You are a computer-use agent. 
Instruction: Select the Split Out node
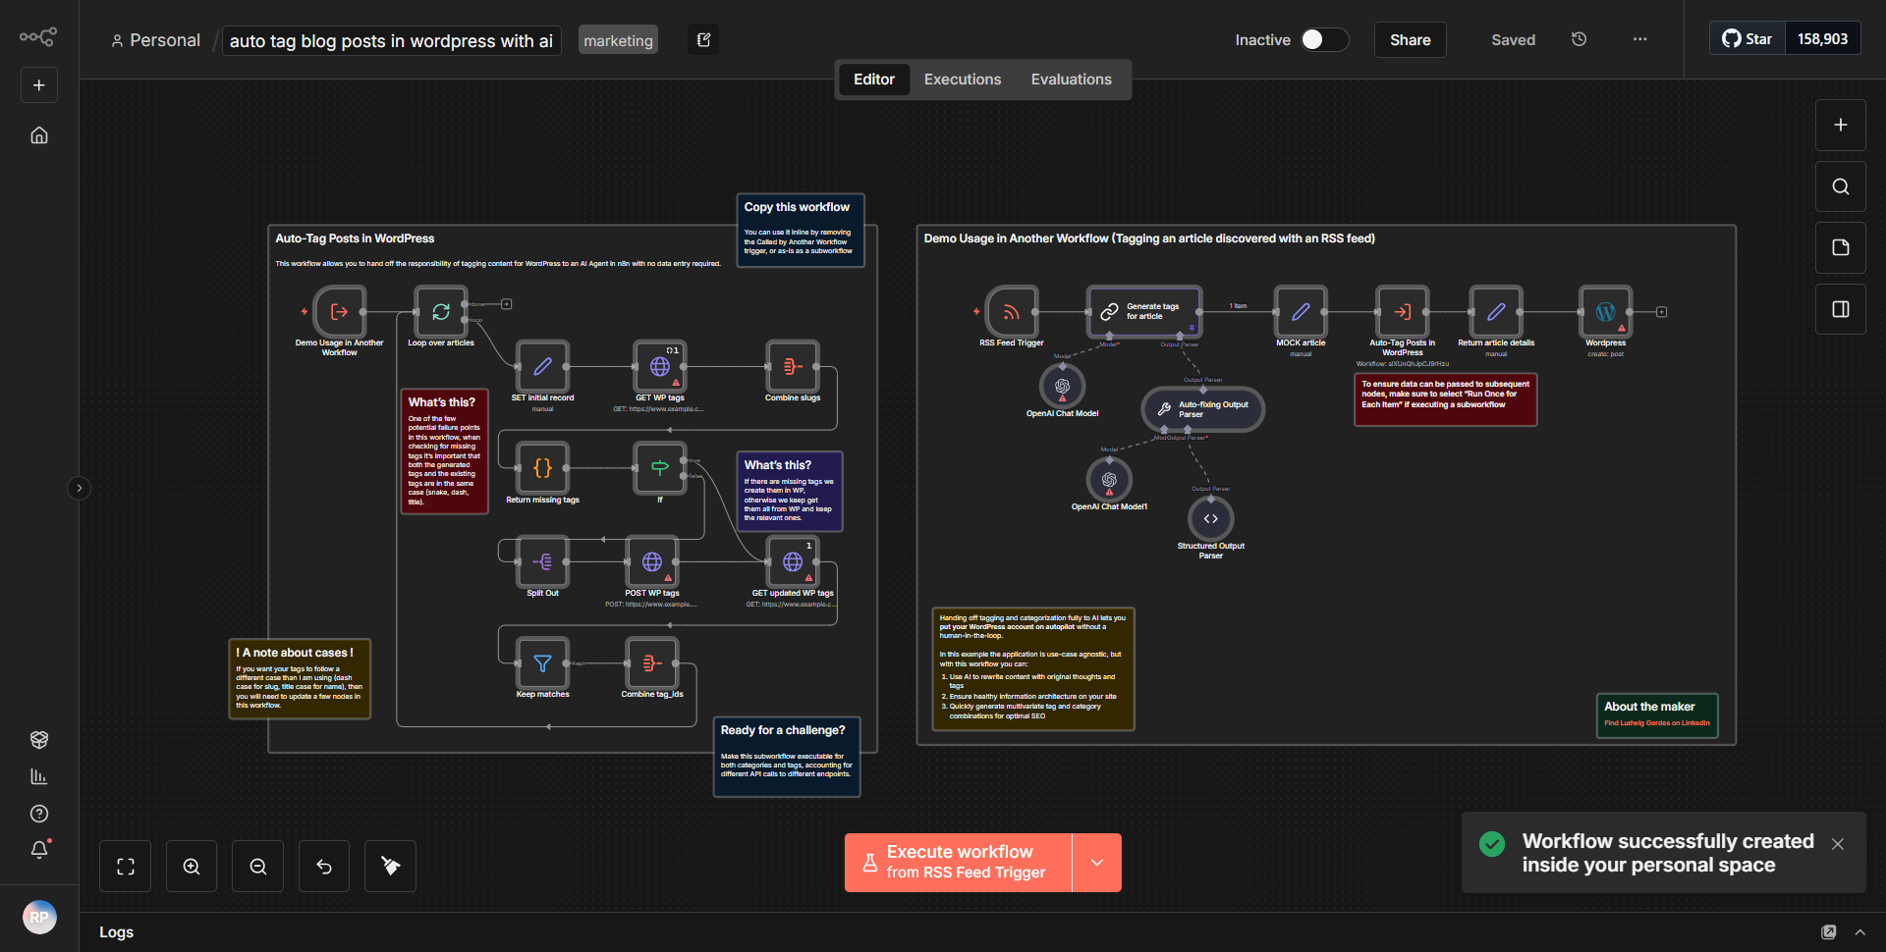[542, 561]
